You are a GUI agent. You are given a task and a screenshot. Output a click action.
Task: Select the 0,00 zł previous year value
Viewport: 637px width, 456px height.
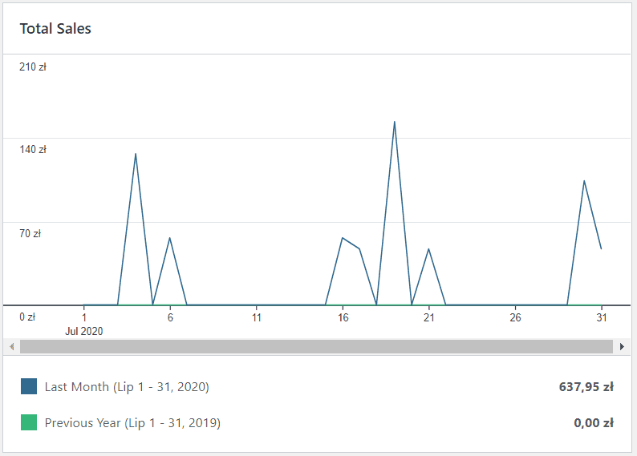coord(594,423)
